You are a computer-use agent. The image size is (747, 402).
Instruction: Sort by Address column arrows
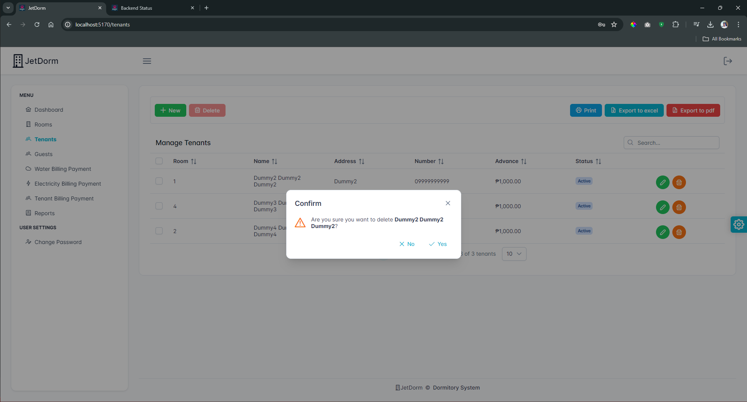[362, 161]
